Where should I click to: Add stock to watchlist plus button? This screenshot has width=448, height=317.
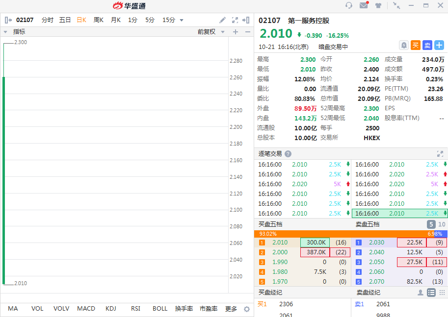click(439, 45)
